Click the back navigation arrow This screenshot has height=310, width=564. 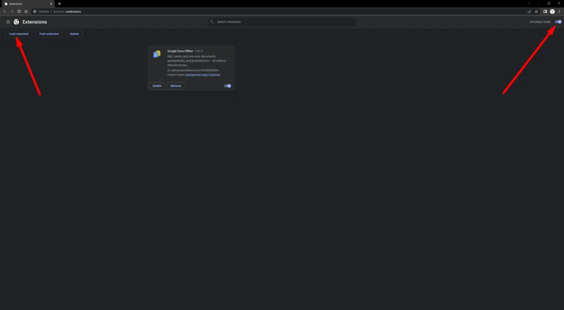tap(5, 11)
